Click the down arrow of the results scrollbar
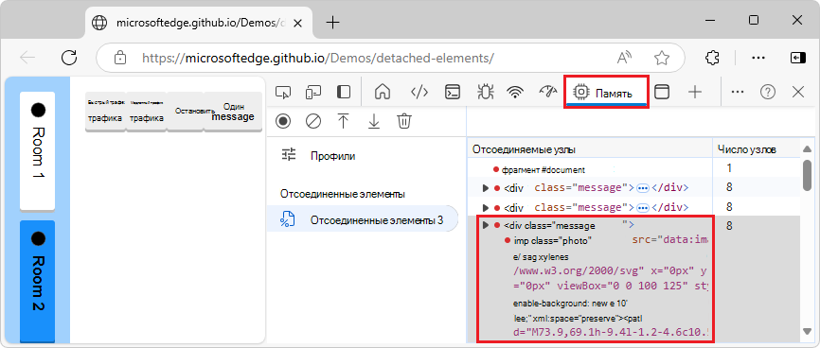 808,330
